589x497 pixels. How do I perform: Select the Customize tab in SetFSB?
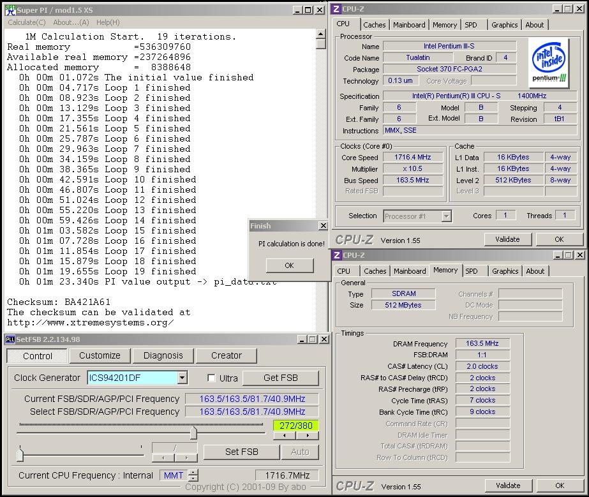pyautogui.click(x=100, y=355)
